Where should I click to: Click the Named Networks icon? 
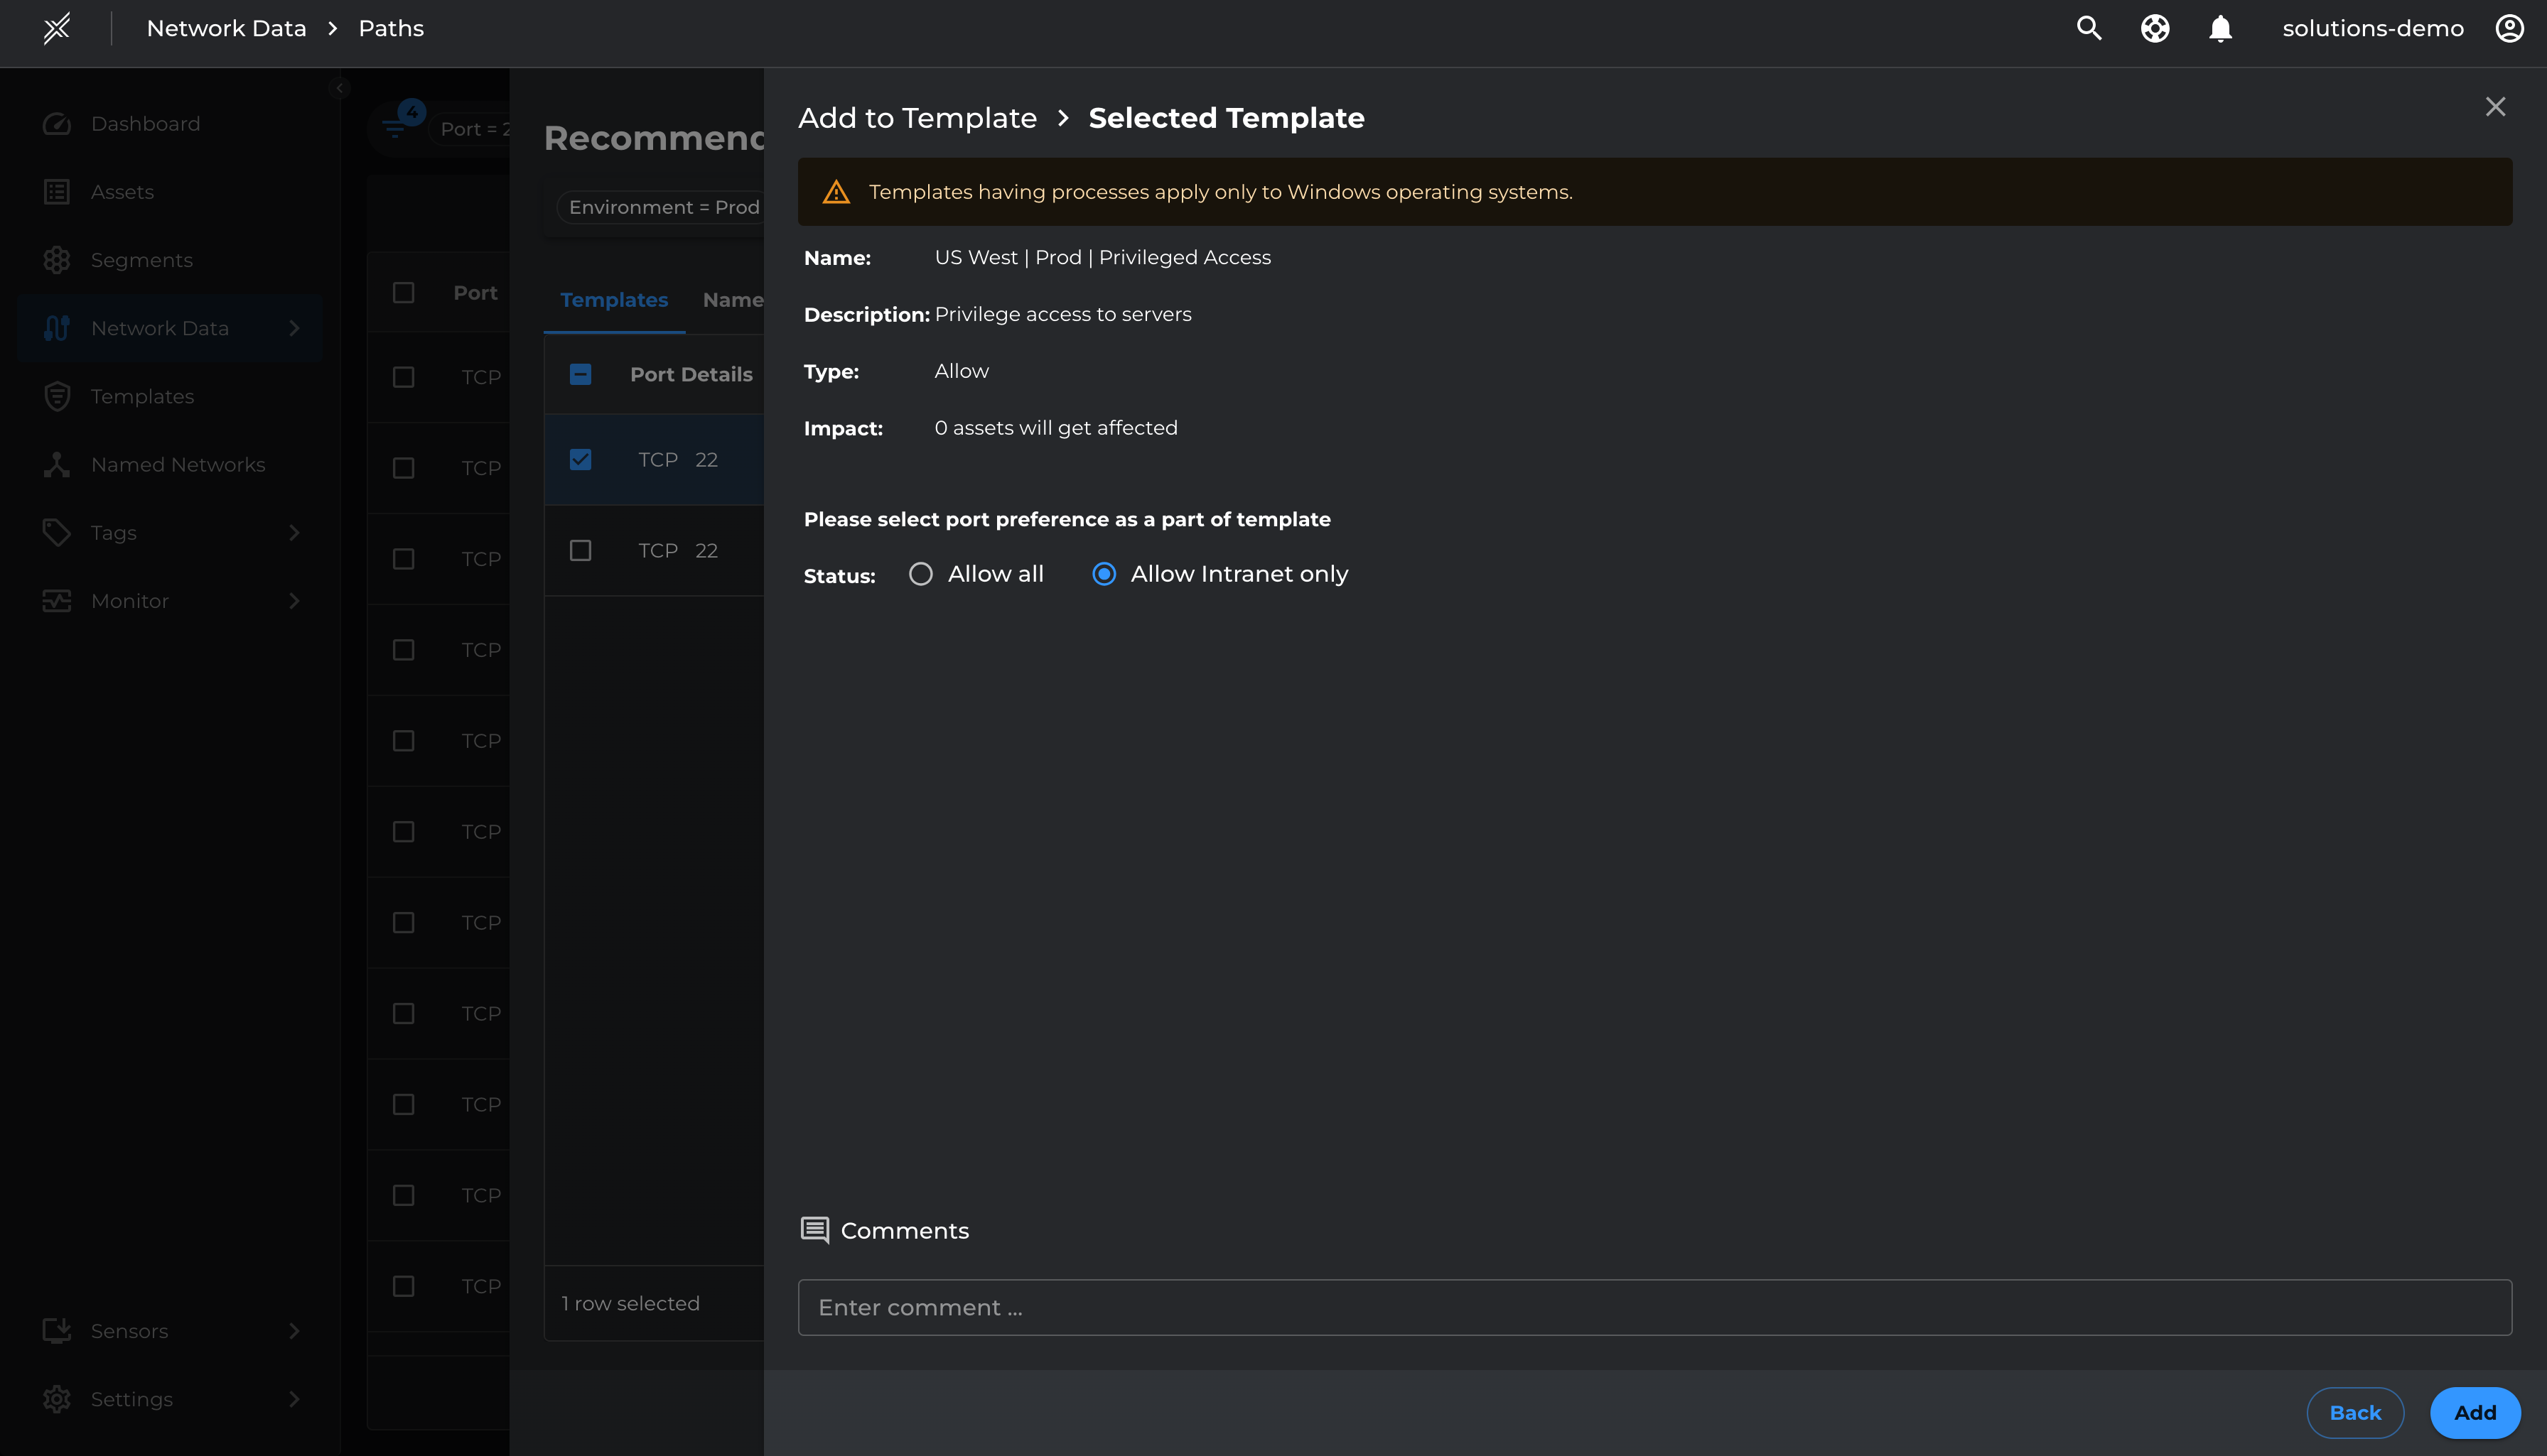pyautogui.click(x=57, y=464)
